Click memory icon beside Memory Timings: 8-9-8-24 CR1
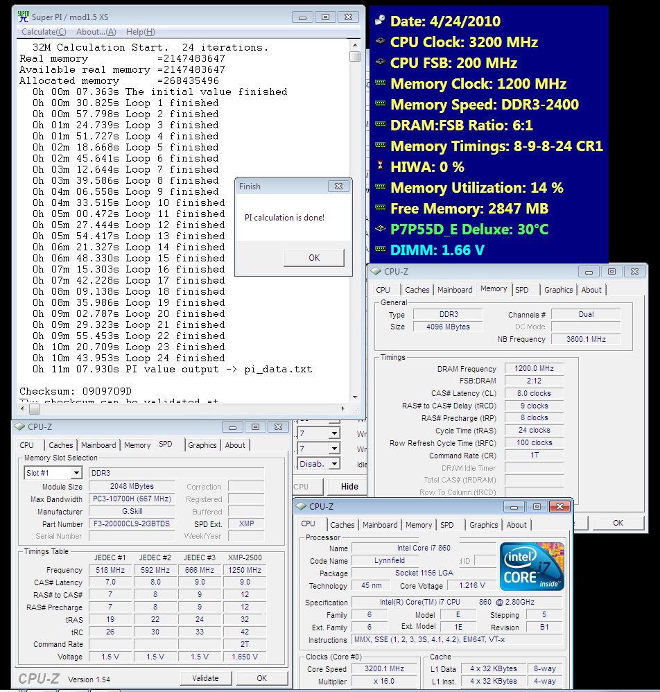660x692 pixels. 380,145
